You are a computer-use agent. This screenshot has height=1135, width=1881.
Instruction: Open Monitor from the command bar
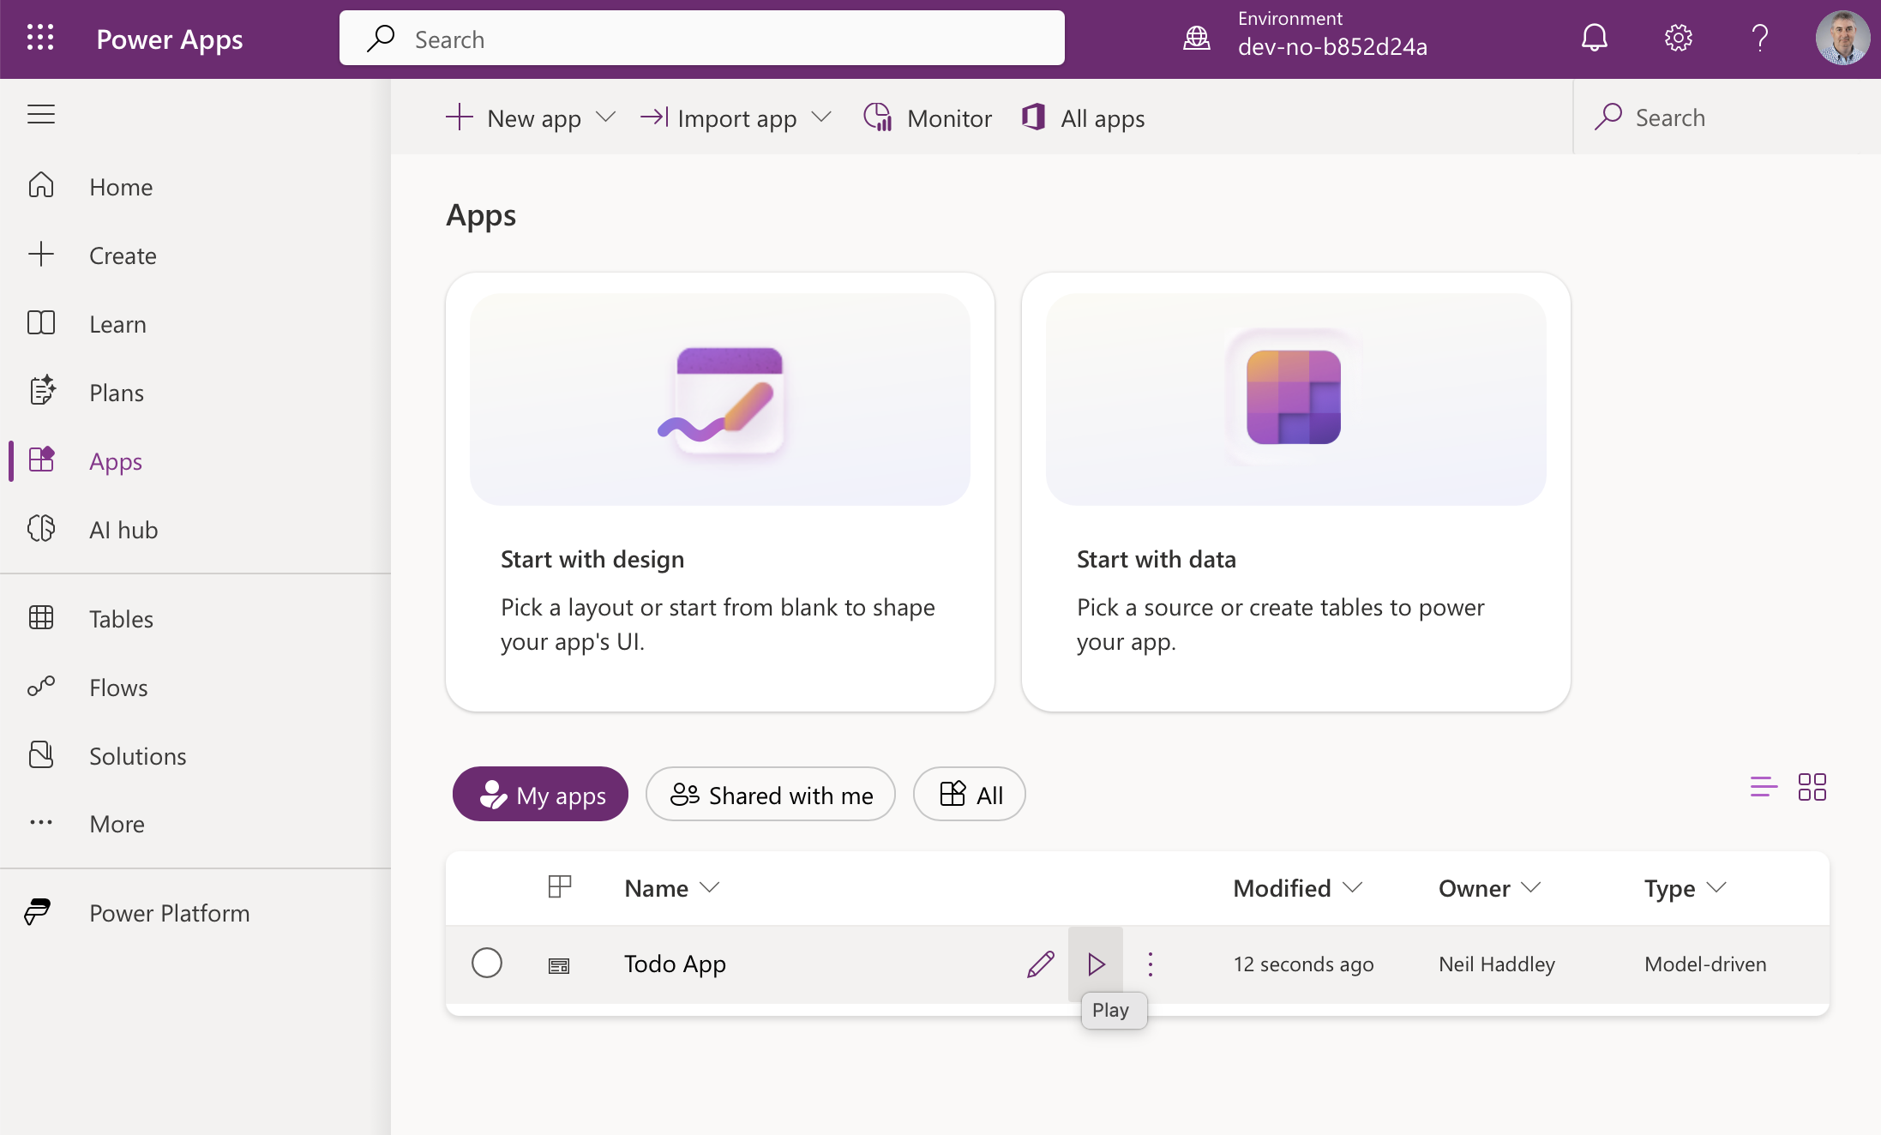click(x=927, y=117)
